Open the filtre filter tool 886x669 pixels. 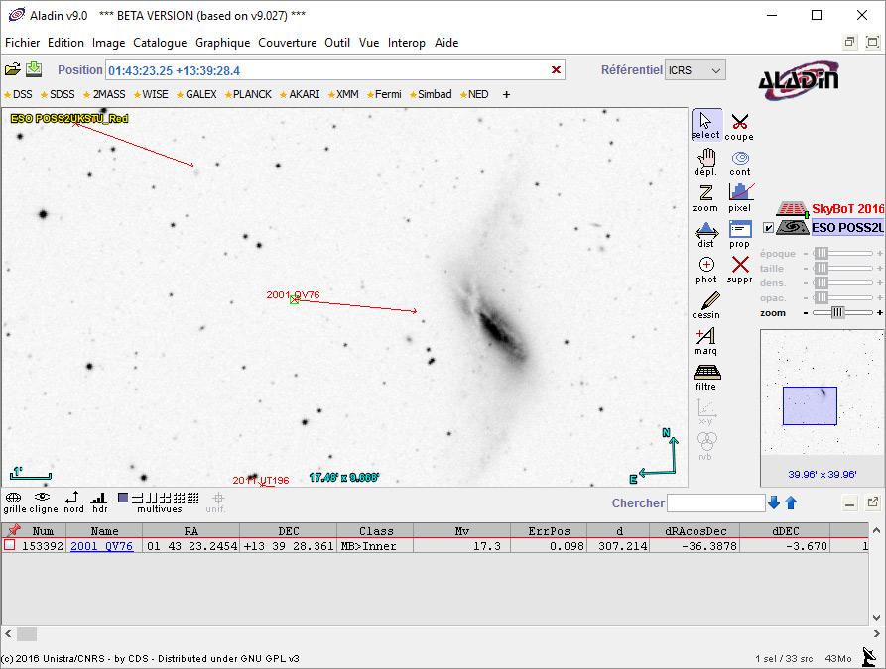(x=705, y=377)
